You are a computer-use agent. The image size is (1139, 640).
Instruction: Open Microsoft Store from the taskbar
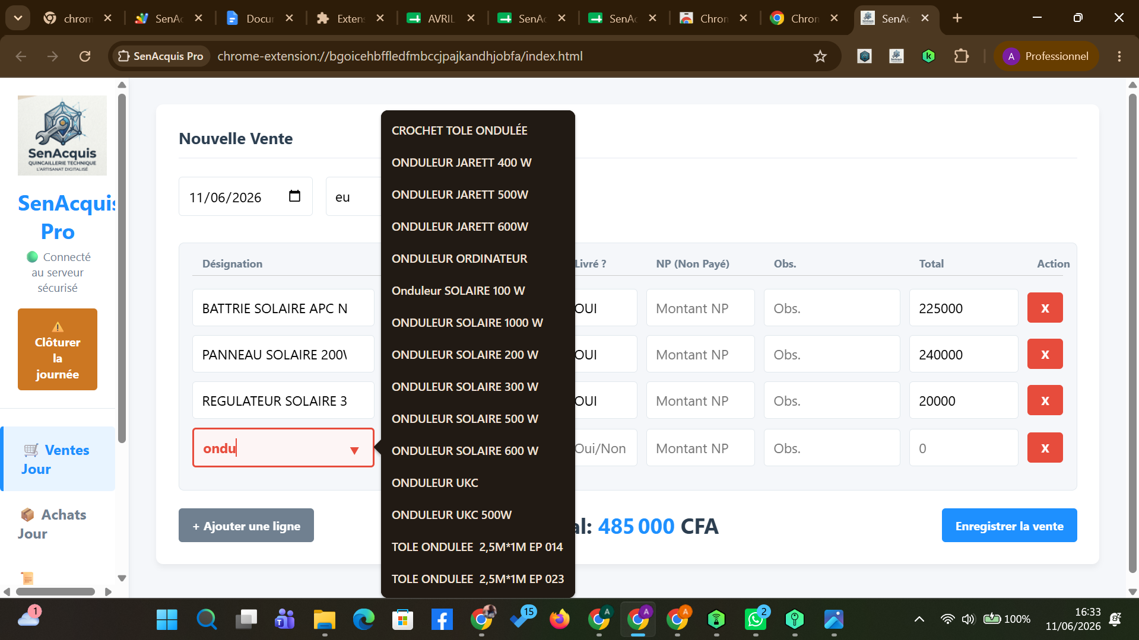[x=402, y=619]
